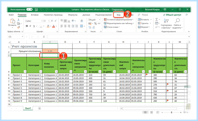Screen dimensions: 198x121
Task: Switch to Разметка страницы tab
Action: click(x=53, y=15)
